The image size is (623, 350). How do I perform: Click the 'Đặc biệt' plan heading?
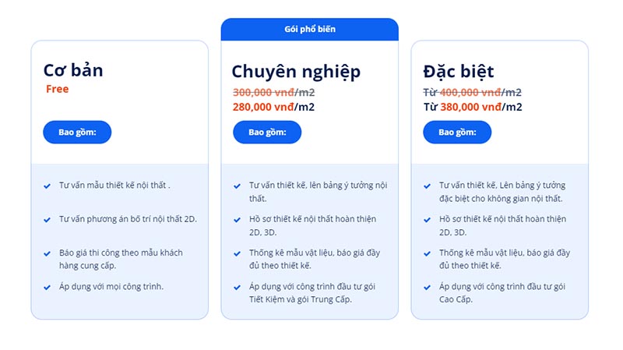458,72
